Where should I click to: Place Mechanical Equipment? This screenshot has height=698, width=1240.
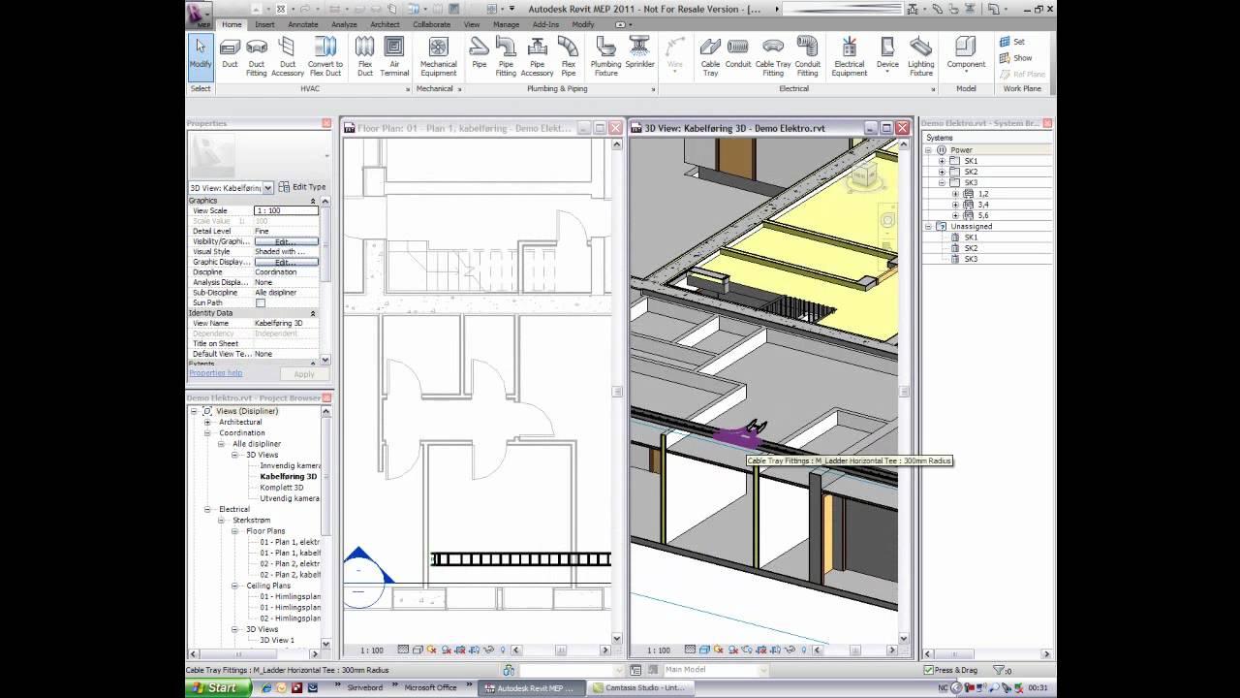(438, 56)
